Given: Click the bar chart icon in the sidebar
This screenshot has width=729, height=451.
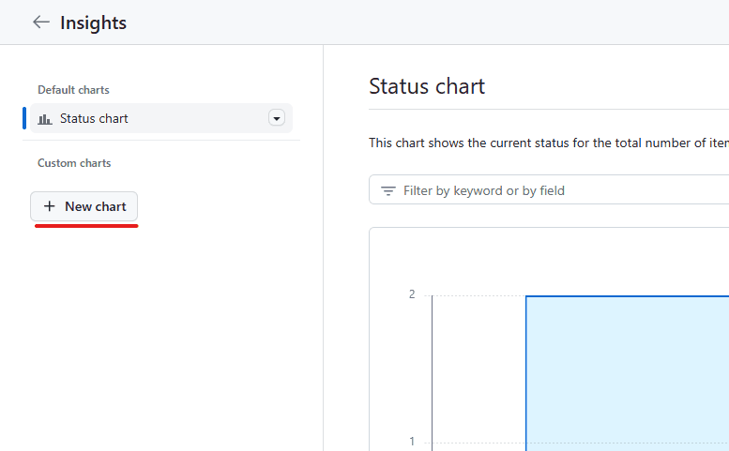Looking at the screenshot, I should (x=45, y=119).
